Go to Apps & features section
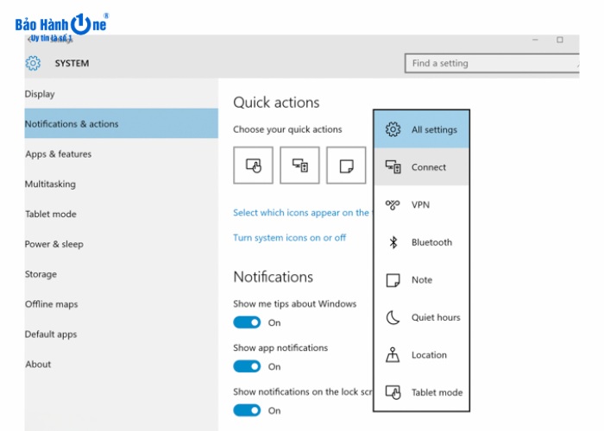Viewport: 604px width, 431px height. [x=58, y=154]
